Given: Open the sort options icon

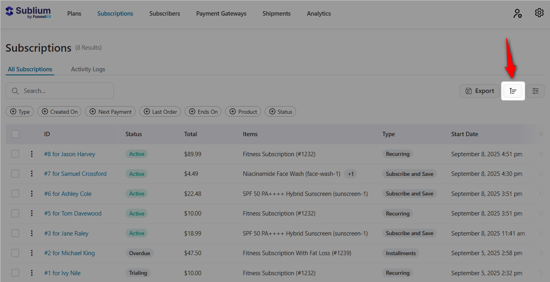Looking at the screenshot, I should click(x=513, y=91).
